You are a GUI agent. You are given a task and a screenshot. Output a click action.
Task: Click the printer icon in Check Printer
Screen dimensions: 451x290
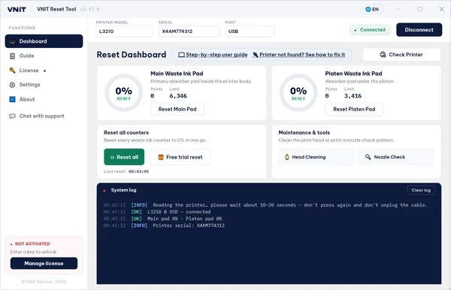[x=383, y=55]
